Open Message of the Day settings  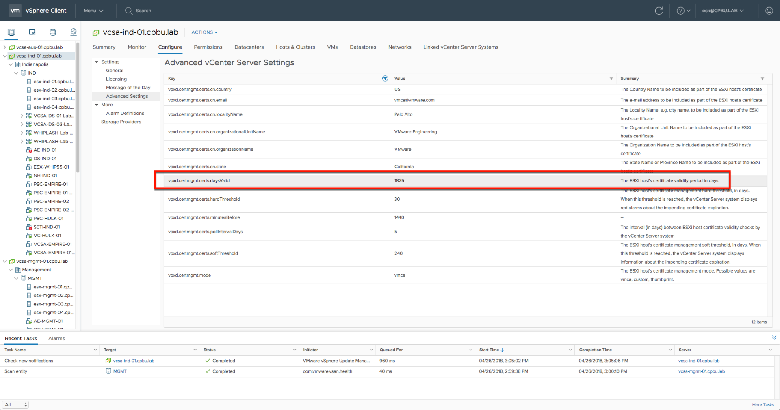[128, 88]
